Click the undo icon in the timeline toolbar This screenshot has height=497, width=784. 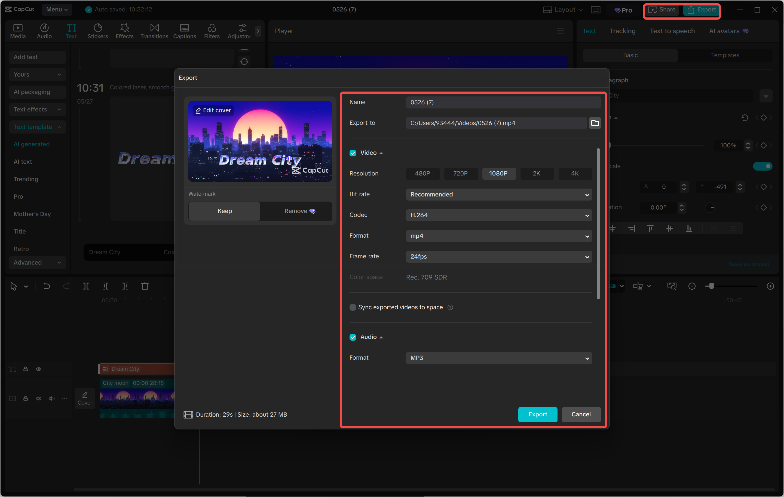click(x=47, y=286)
